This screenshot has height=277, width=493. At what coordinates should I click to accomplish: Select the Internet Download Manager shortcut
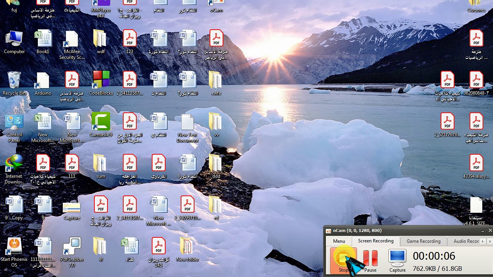(14, 170)
